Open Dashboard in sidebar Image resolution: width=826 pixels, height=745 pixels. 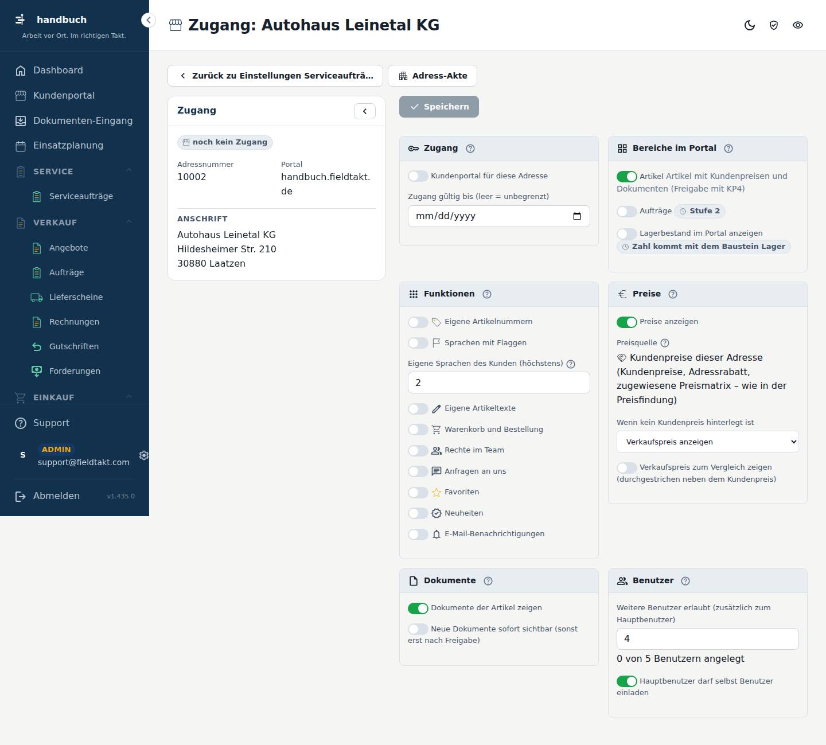click(75, 70)
